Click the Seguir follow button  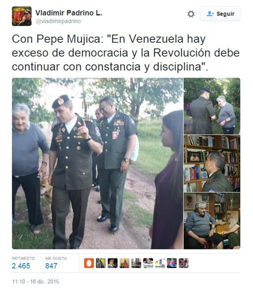tap(220, 14)
